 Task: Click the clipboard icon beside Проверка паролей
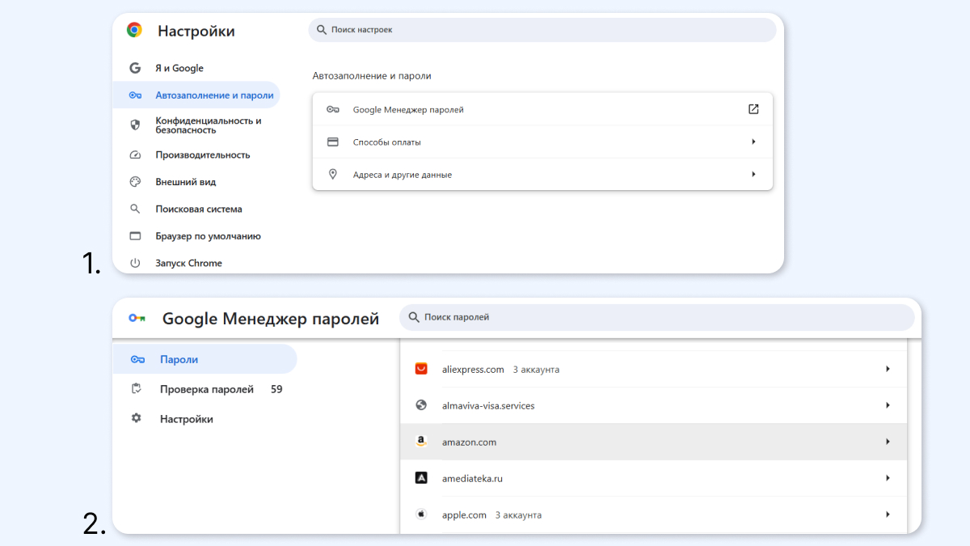[x=137, y=389]
